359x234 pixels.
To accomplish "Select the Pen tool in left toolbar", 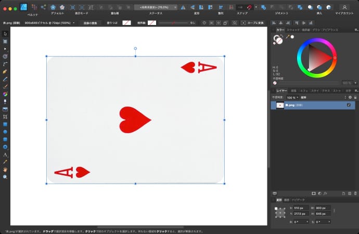I will 5,71.
